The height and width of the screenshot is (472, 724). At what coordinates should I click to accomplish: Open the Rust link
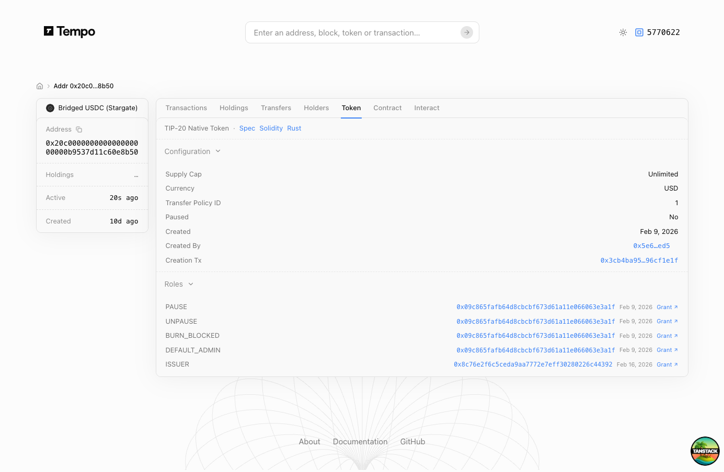(294, 128)
